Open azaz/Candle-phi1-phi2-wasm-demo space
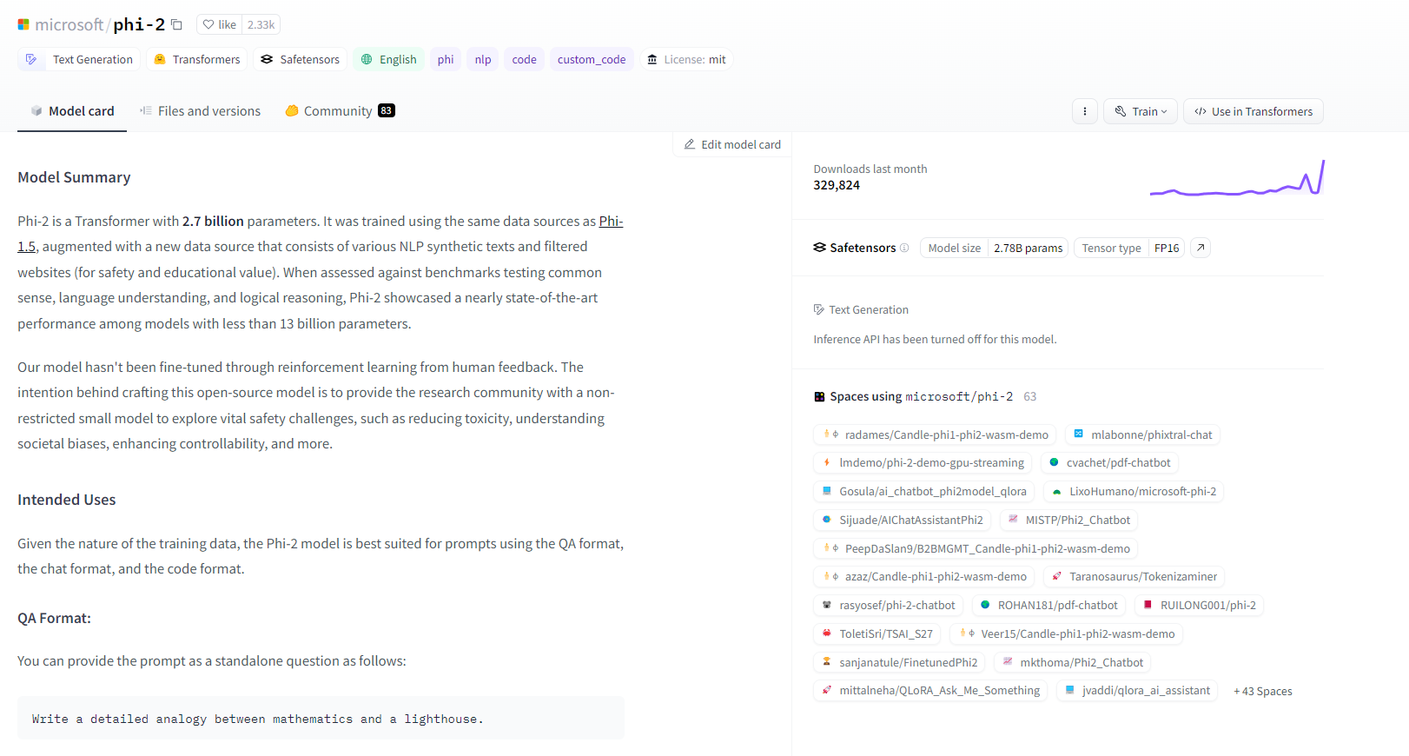Viewport: 1409px width, 756px height. (x=924, y=576)
